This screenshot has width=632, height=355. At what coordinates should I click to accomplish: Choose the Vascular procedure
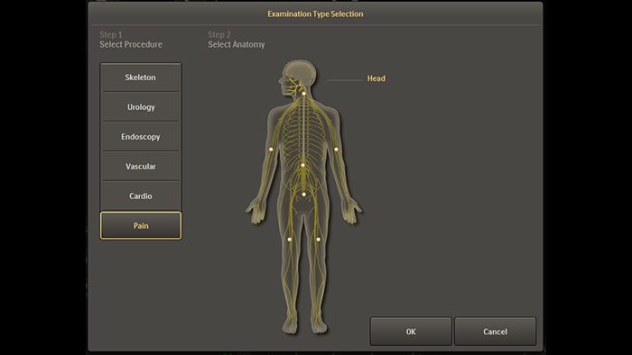pyautogui.click(x=141, y=166)
